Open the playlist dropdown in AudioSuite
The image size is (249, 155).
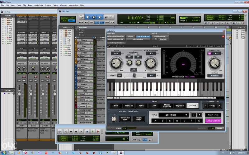131,37
